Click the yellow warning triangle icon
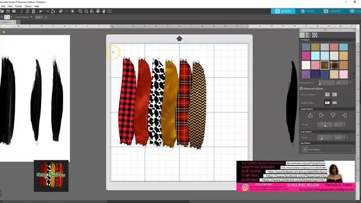The height and width of the screenshot is (203, 361). (x=4, y=32)
